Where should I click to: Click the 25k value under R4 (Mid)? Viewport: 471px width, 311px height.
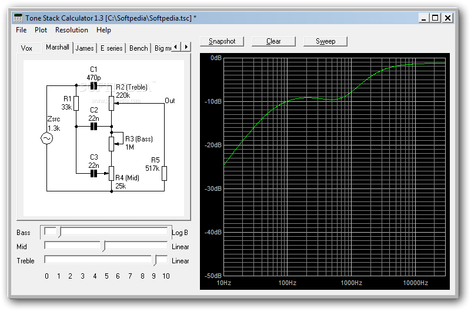click(121, 186)
